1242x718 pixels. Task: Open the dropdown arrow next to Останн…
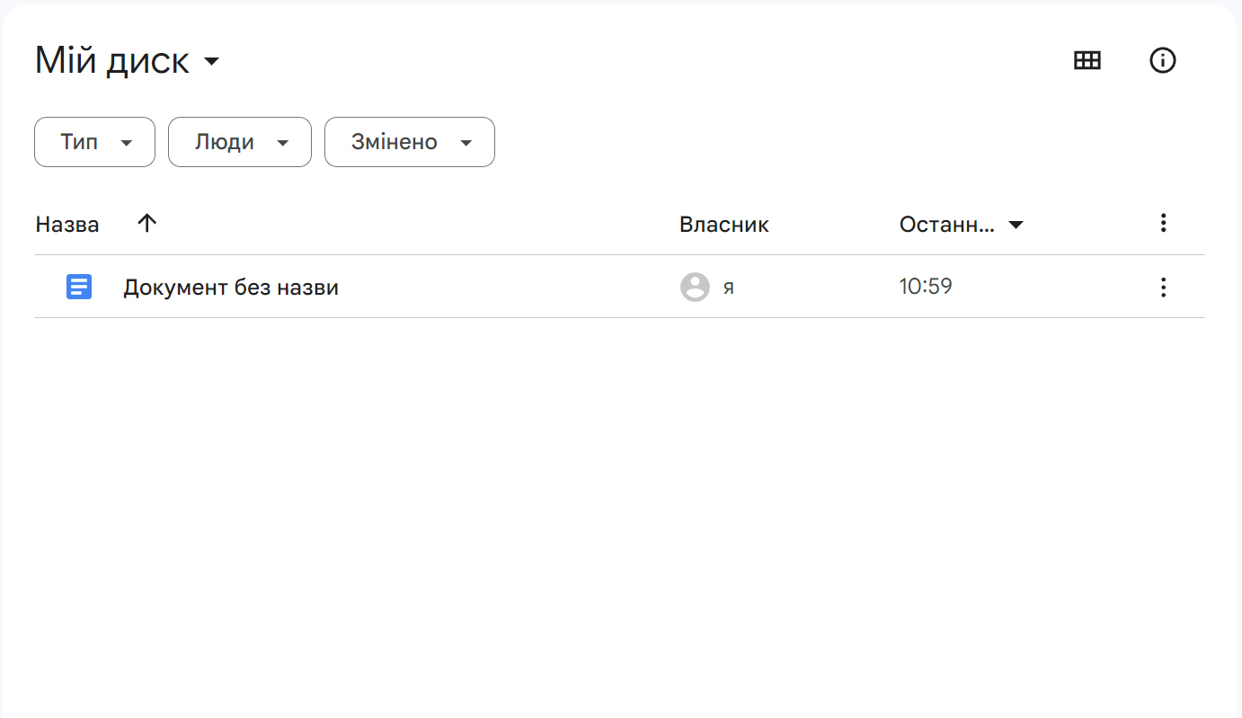(x=1016, y=225)
